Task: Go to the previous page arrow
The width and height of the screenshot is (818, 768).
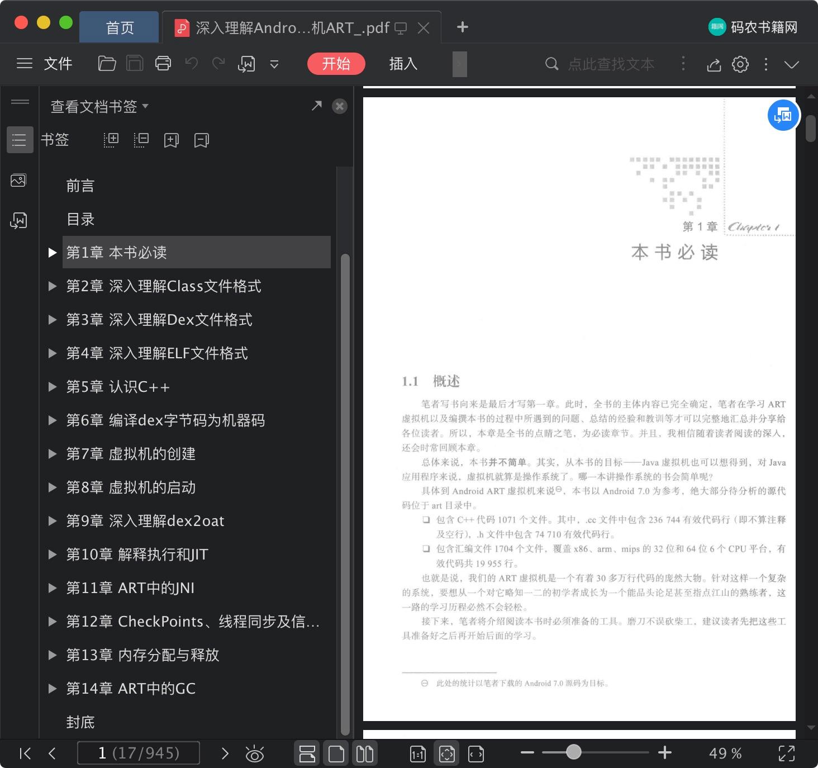Action: coord(52,753)
